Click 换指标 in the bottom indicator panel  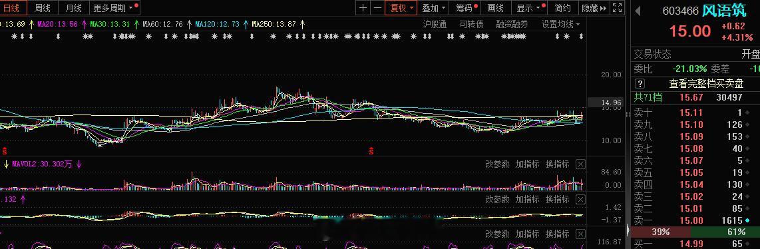tap(557, 234)
